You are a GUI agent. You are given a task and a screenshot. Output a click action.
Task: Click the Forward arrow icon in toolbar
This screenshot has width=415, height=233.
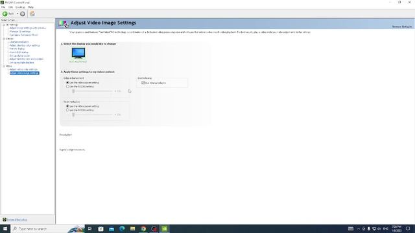[23, 14]
